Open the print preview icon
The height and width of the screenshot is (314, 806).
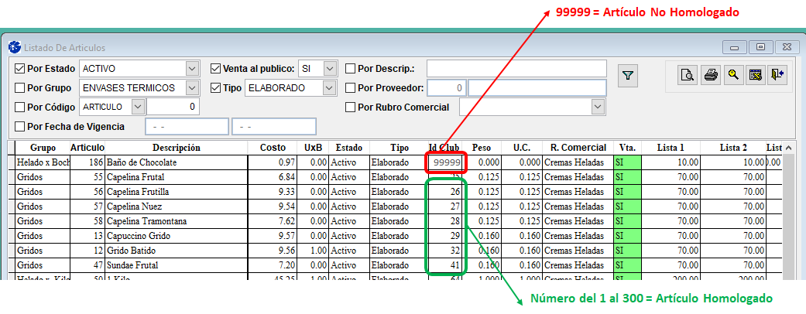click(687, 75)
